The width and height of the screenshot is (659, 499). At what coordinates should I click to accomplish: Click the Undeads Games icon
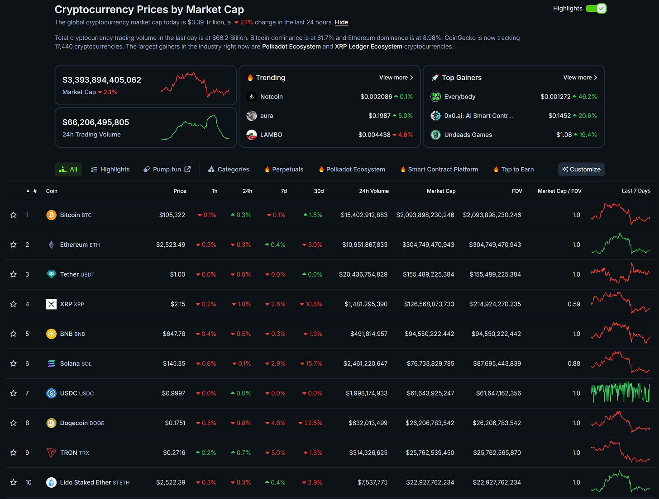[435, 135]
